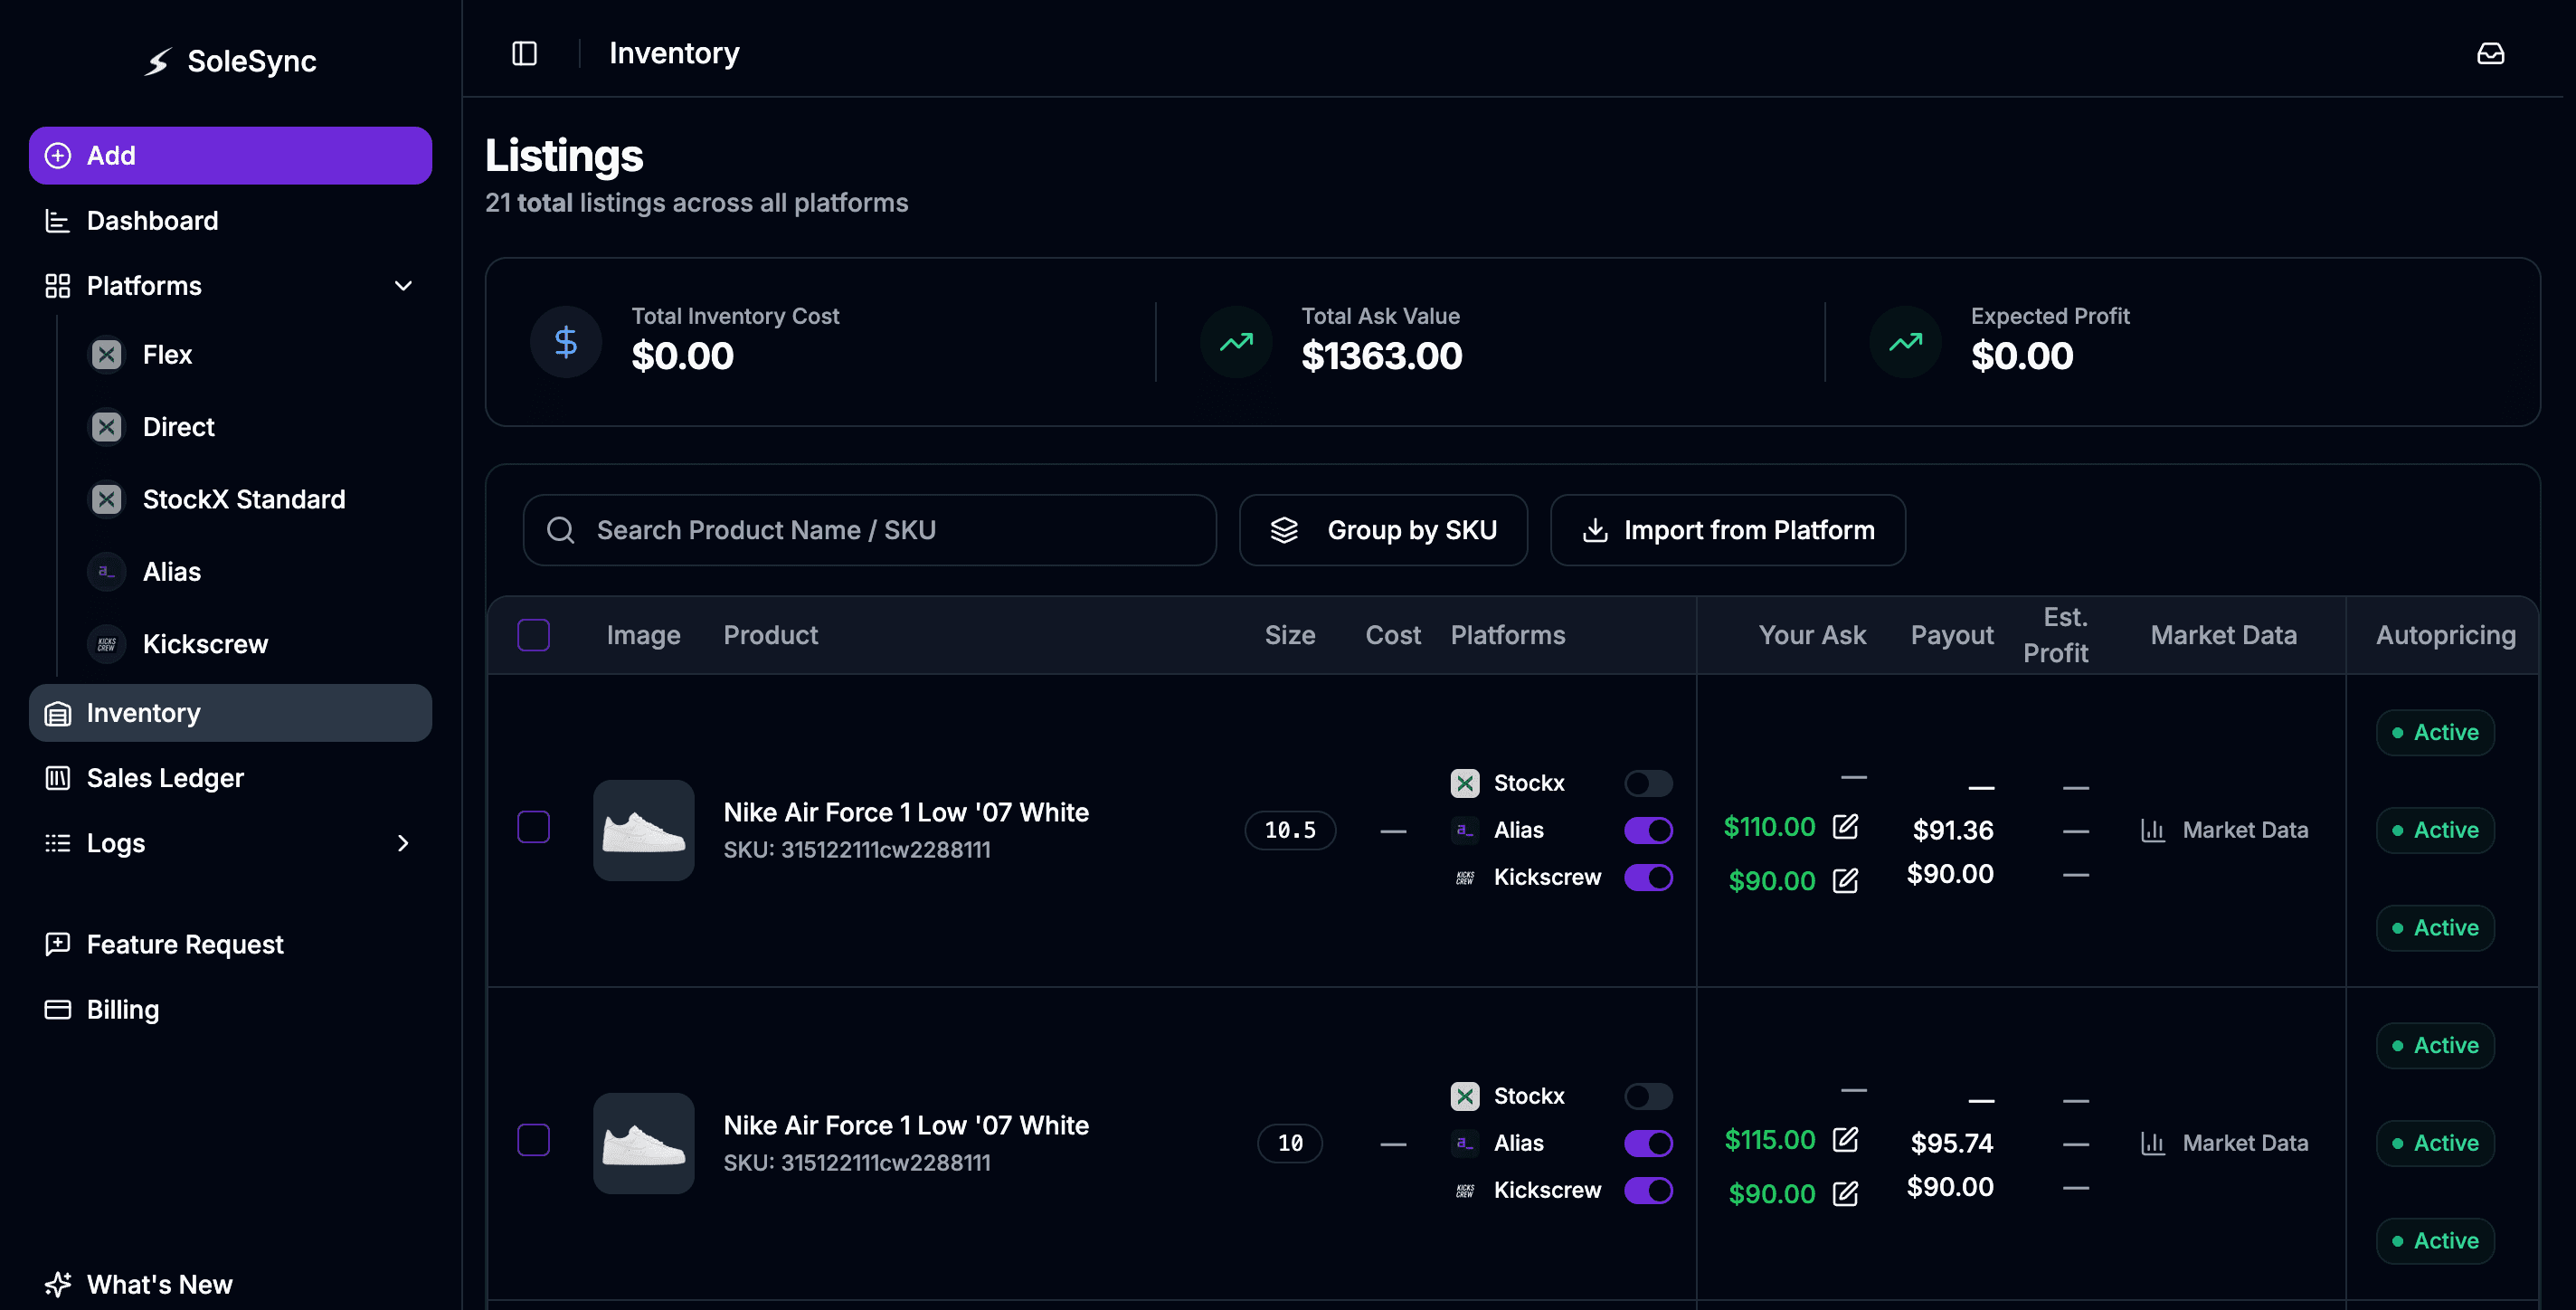Enable Stockx toggle for size 10.5 listing

pyautogui.click(x=1648, y=783)
